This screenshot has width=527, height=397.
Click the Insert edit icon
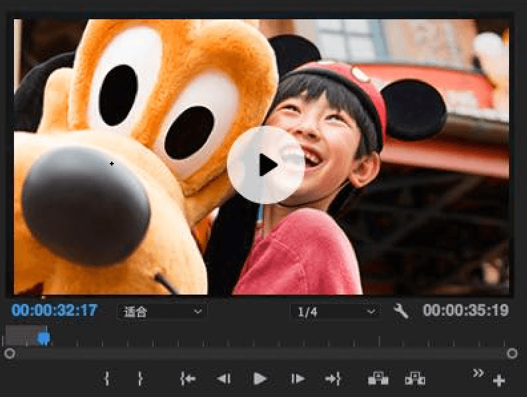[x=379, y=378]
